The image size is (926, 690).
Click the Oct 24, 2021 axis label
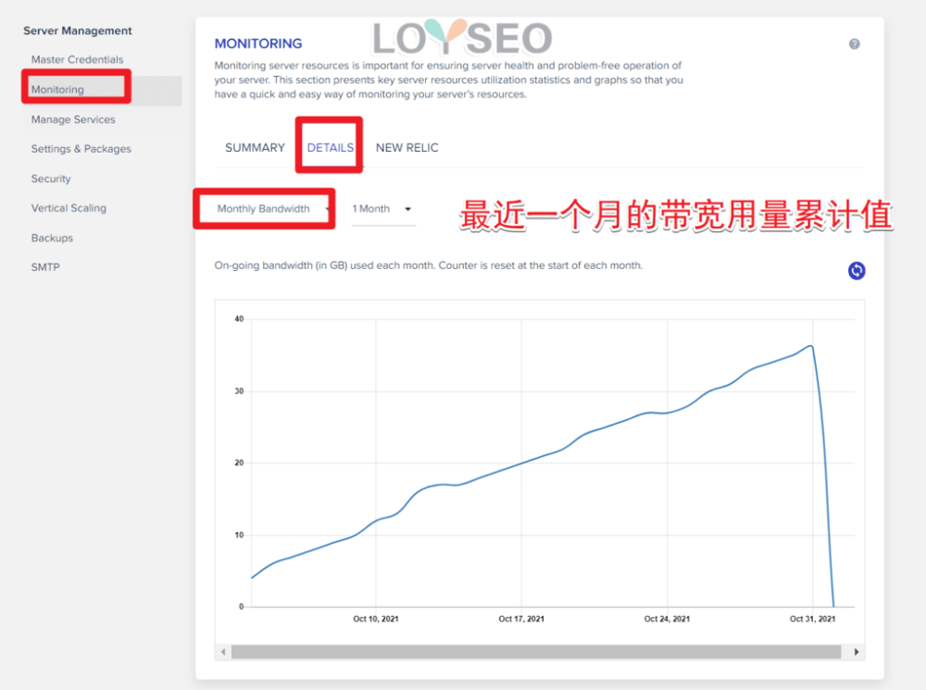[x=667, y=619]
